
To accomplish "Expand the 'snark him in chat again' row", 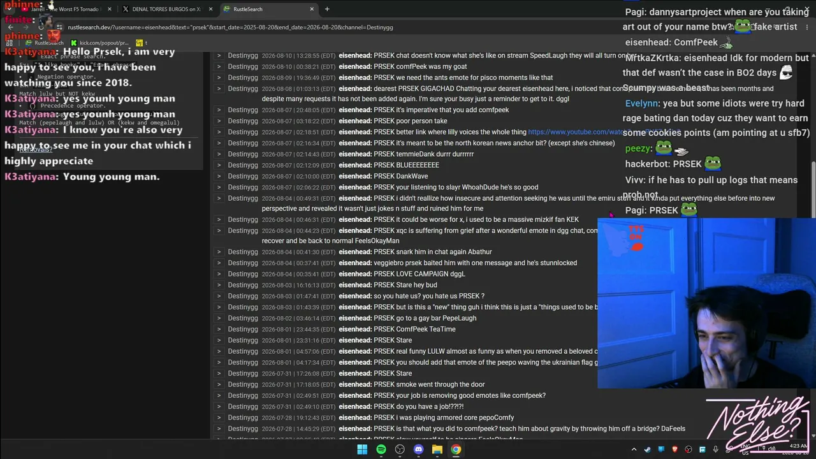I will [219, 252].
